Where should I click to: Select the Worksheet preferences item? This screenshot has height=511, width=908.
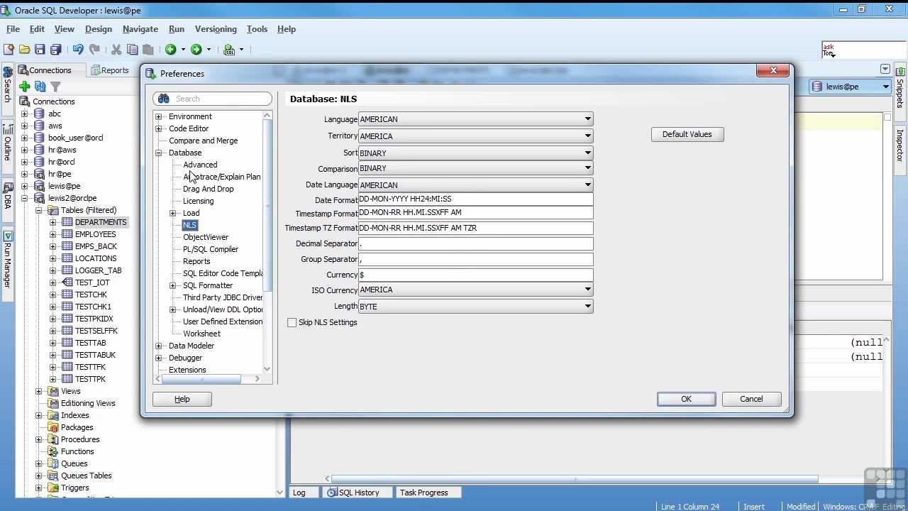click(x=201, y=334)
